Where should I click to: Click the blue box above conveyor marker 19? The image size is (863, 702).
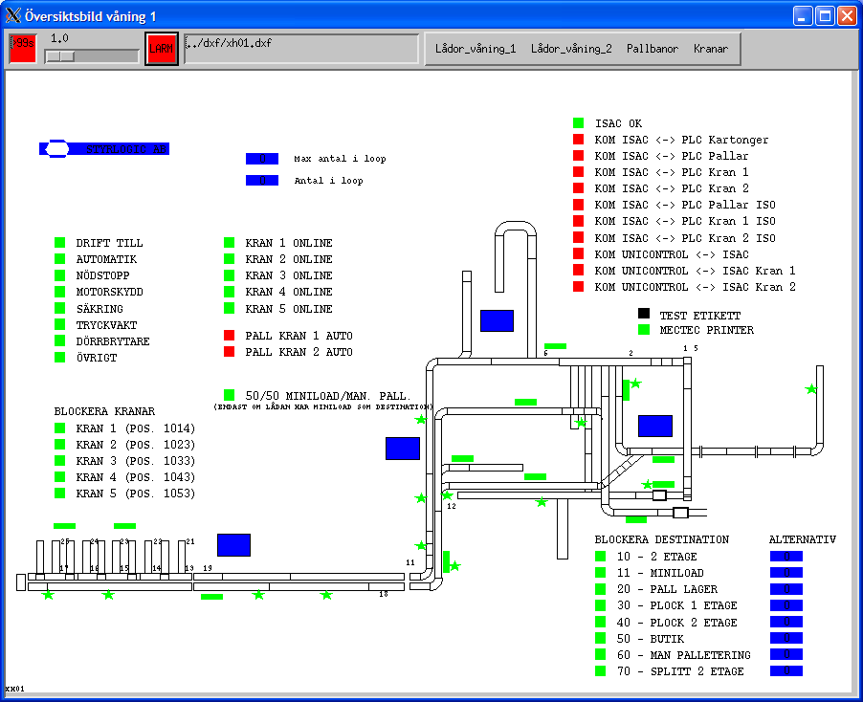pyautogui.click(x=233, y=544)
